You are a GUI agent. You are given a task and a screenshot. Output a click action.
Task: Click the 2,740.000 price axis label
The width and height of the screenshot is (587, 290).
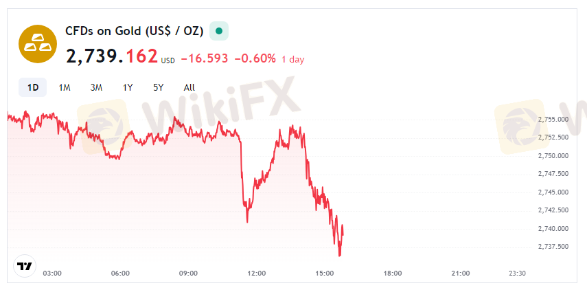[x=553, y=228]
